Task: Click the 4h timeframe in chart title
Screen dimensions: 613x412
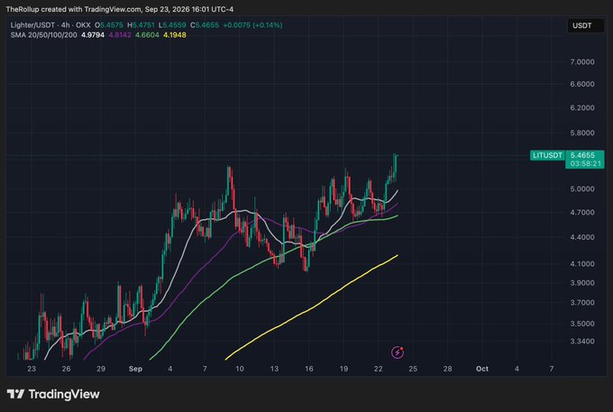Action: coord(65,25)
